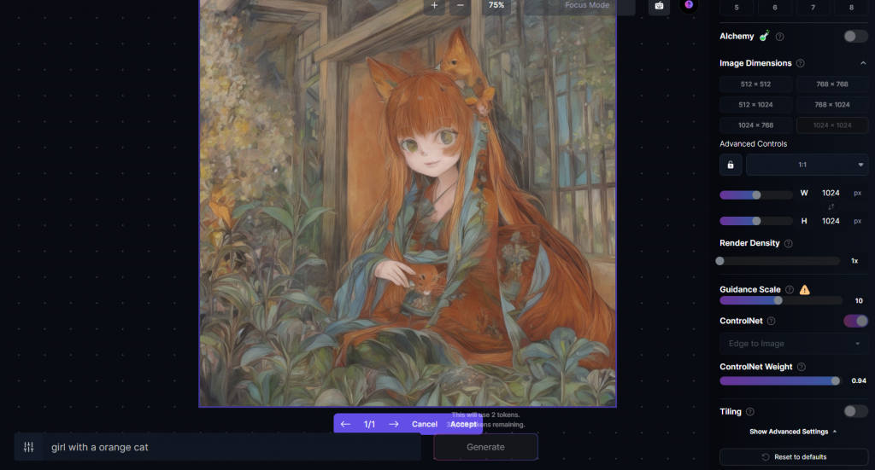
Task: Click ControlNet help icon
Action: pyautogui.click(x=772, y=321)
